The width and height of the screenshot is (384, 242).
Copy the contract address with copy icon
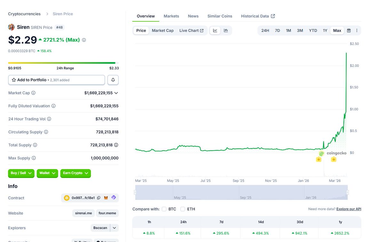pyautogui.click(x=99, y=198)
